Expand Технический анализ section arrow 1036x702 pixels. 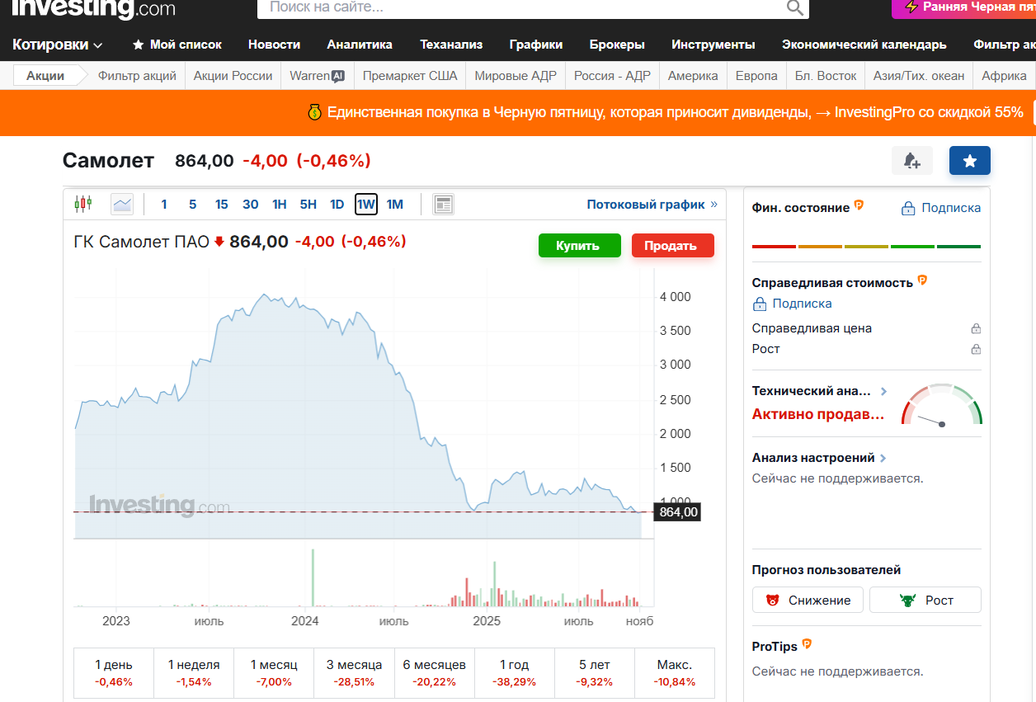pos(883,391)
